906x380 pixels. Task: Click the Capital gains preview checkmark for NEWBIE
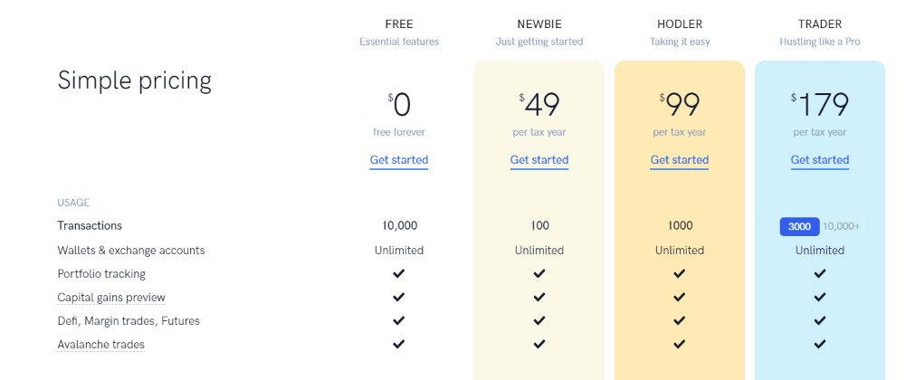pos(539,298)
